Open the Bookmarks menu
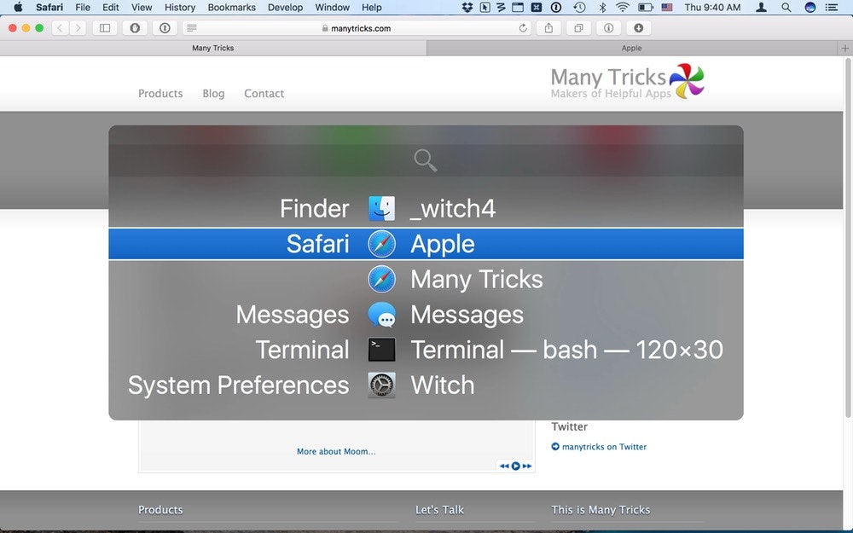The height and width of the screenshot is (533, 853). [x=232, y=7]
